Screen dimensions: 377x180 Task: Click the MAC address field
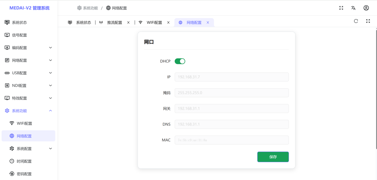click(232, 140)
